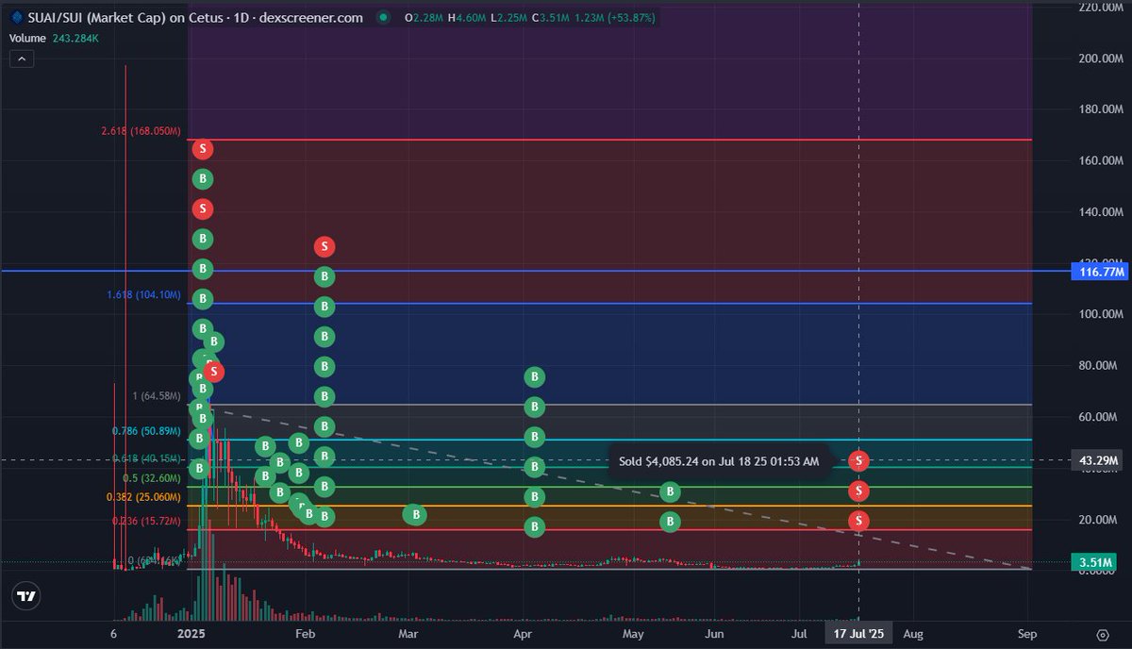The height and width of the screenshot is (649, 1132).
Task: Click the green B marker above April
Action: tap(535, 376)
